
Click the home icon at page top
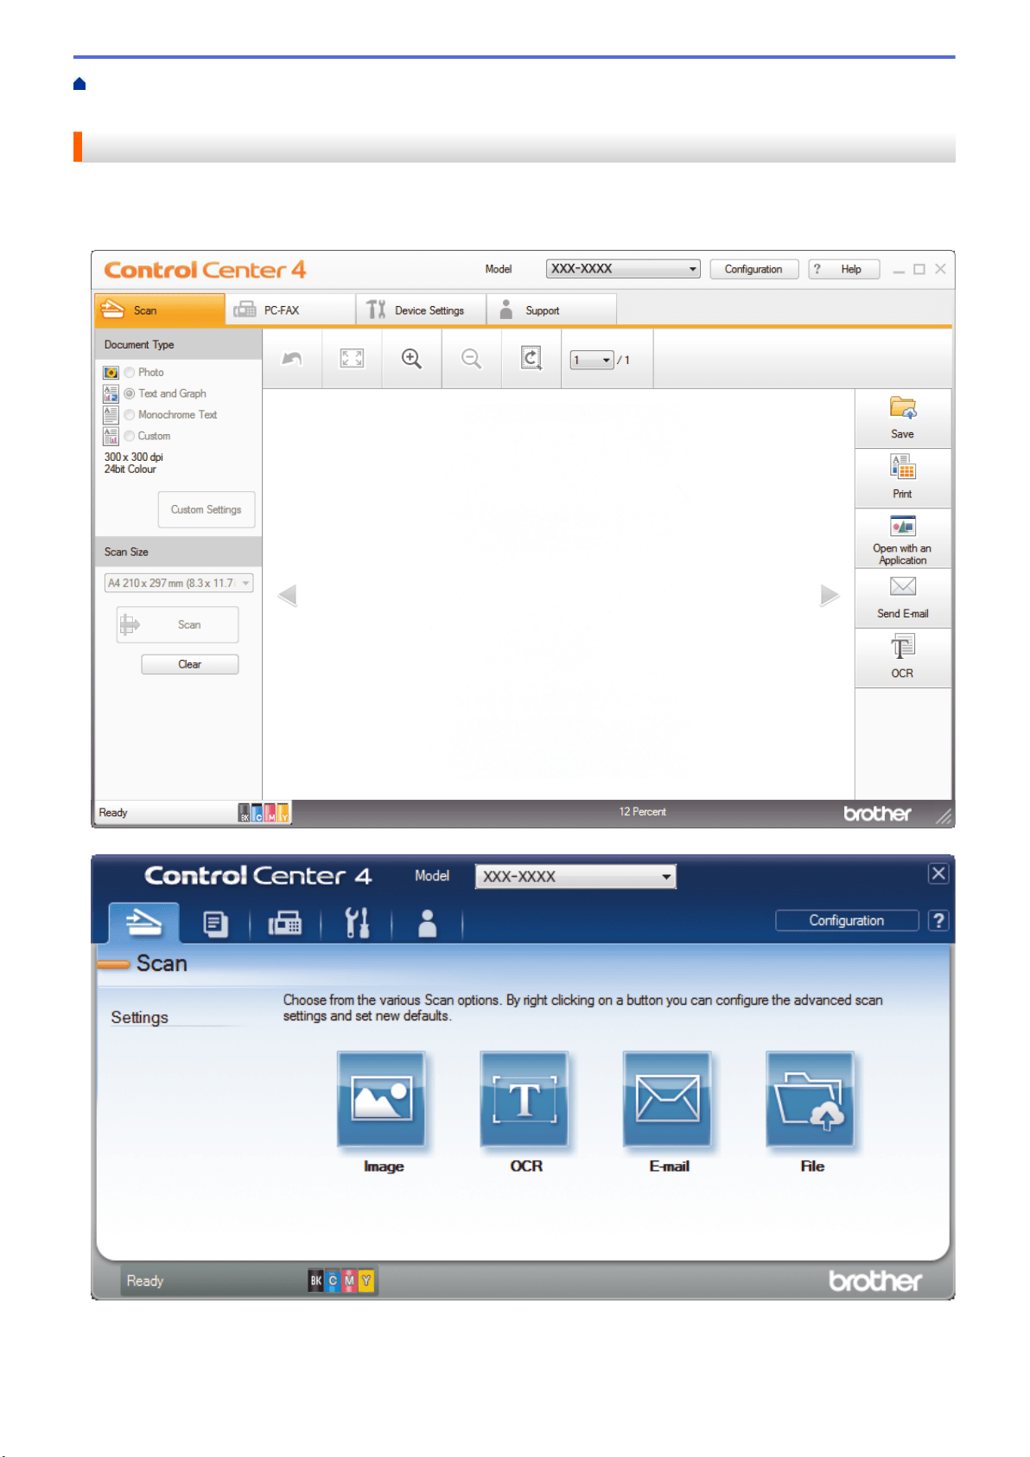(79, 84)
